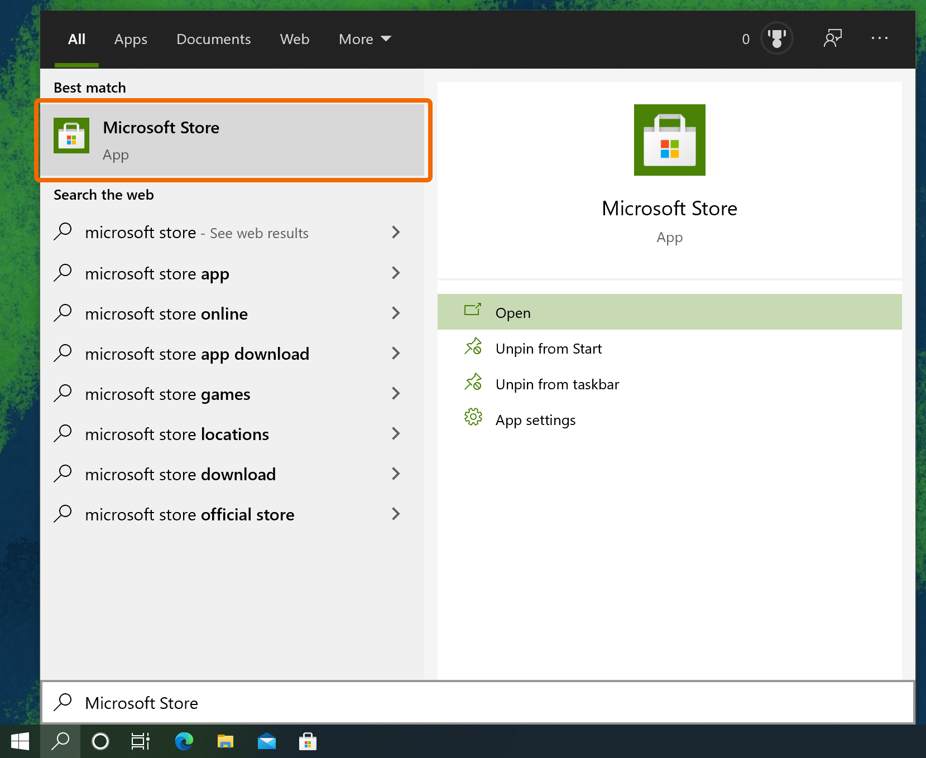Open Task View on the taskbar

pos(141,742)
